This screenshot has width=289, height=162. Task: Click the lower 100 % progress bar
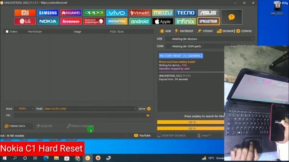coord(191,128)
